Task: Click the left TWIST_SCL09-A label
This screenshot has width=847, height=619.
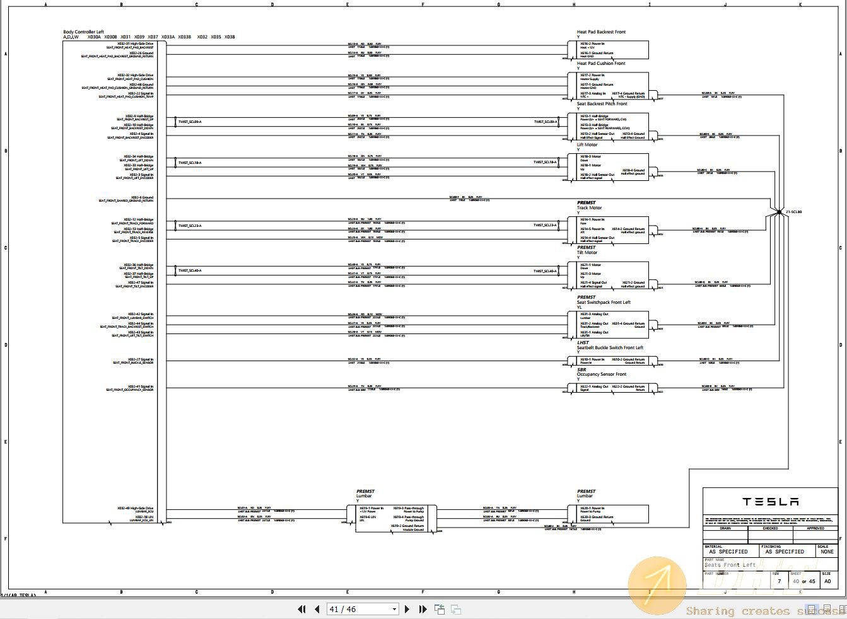Action: coord(190,122)
